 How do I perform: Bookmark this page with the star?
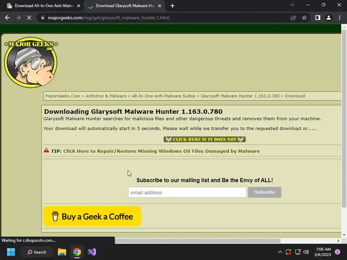tap(304, 18)
